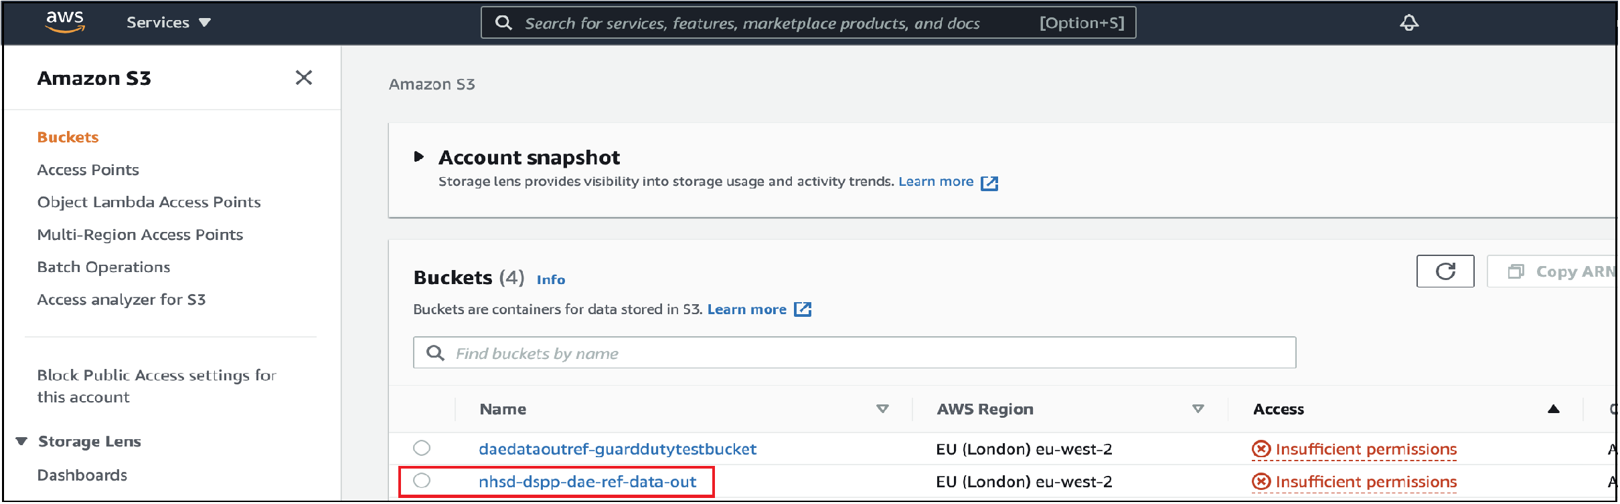Screen dimensions: 1620x504
Task: Open Access analyzer for S3
Action: (x=122, y=299)
